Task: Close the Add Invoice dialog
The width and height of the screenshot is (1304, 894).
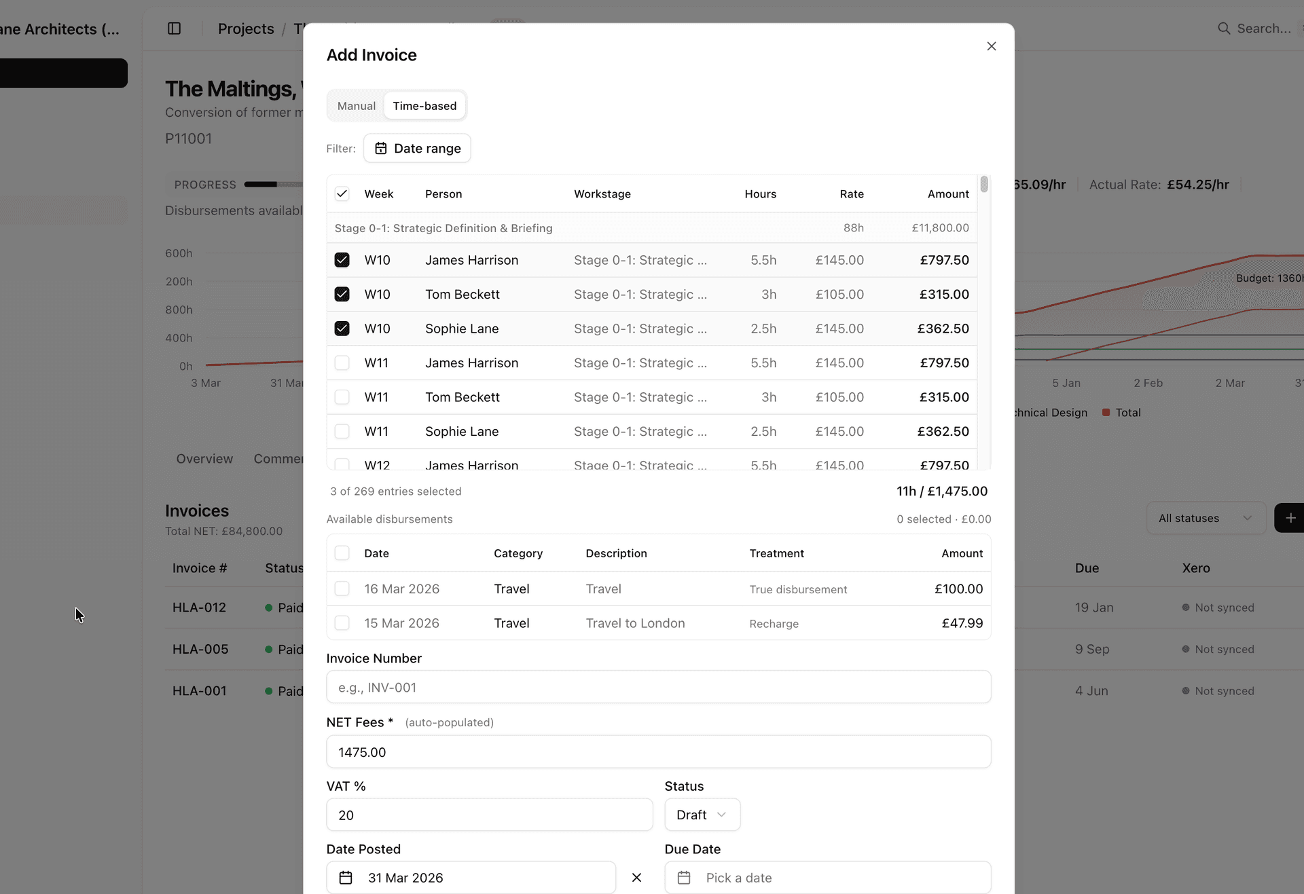Action: pyautogui.click(x=991, y=46)
